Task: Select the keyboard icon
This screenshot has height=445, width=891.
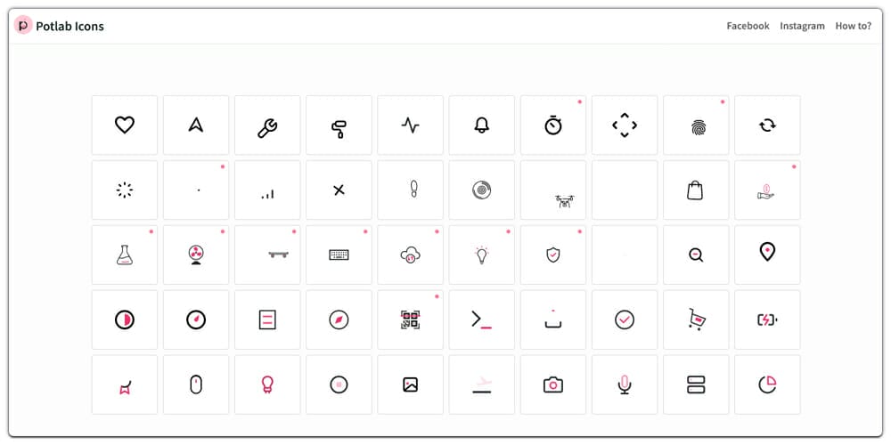Action: [x=339, y=255]
